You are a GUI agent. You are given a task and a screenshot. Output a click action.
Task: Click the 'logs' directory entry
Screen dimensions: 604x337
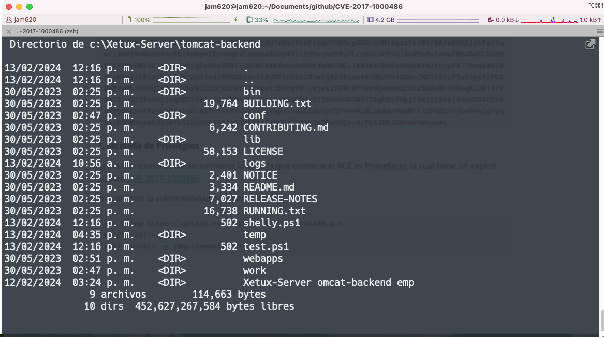click(254, 163)
